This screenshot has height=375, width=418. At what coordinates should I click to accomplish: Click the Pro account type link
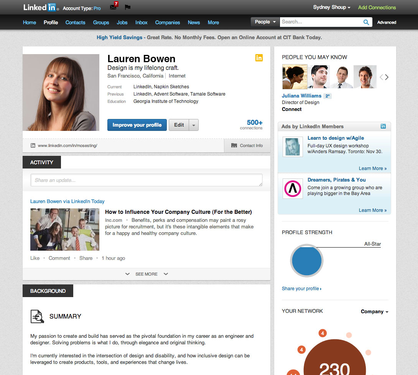pos(97,8)
